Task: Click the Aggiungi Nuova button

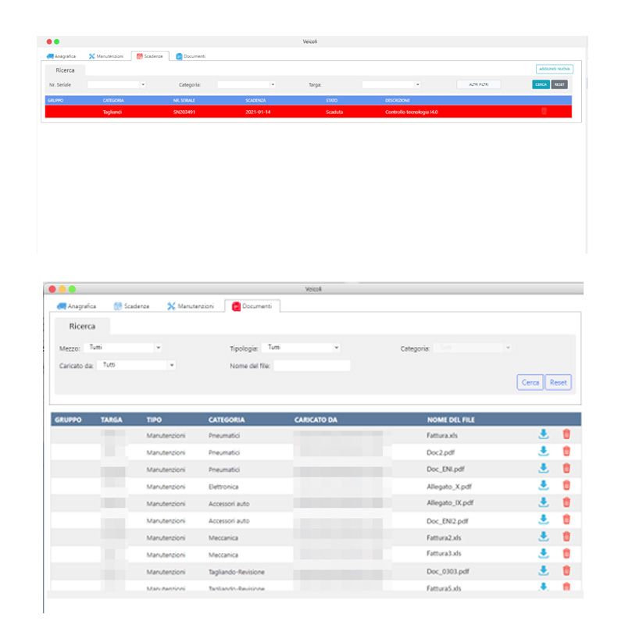Action: pos(554,69)
